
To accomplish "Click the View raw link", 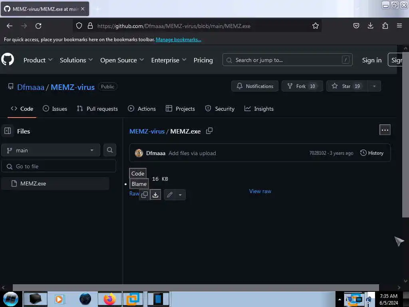I will point(260,191).
